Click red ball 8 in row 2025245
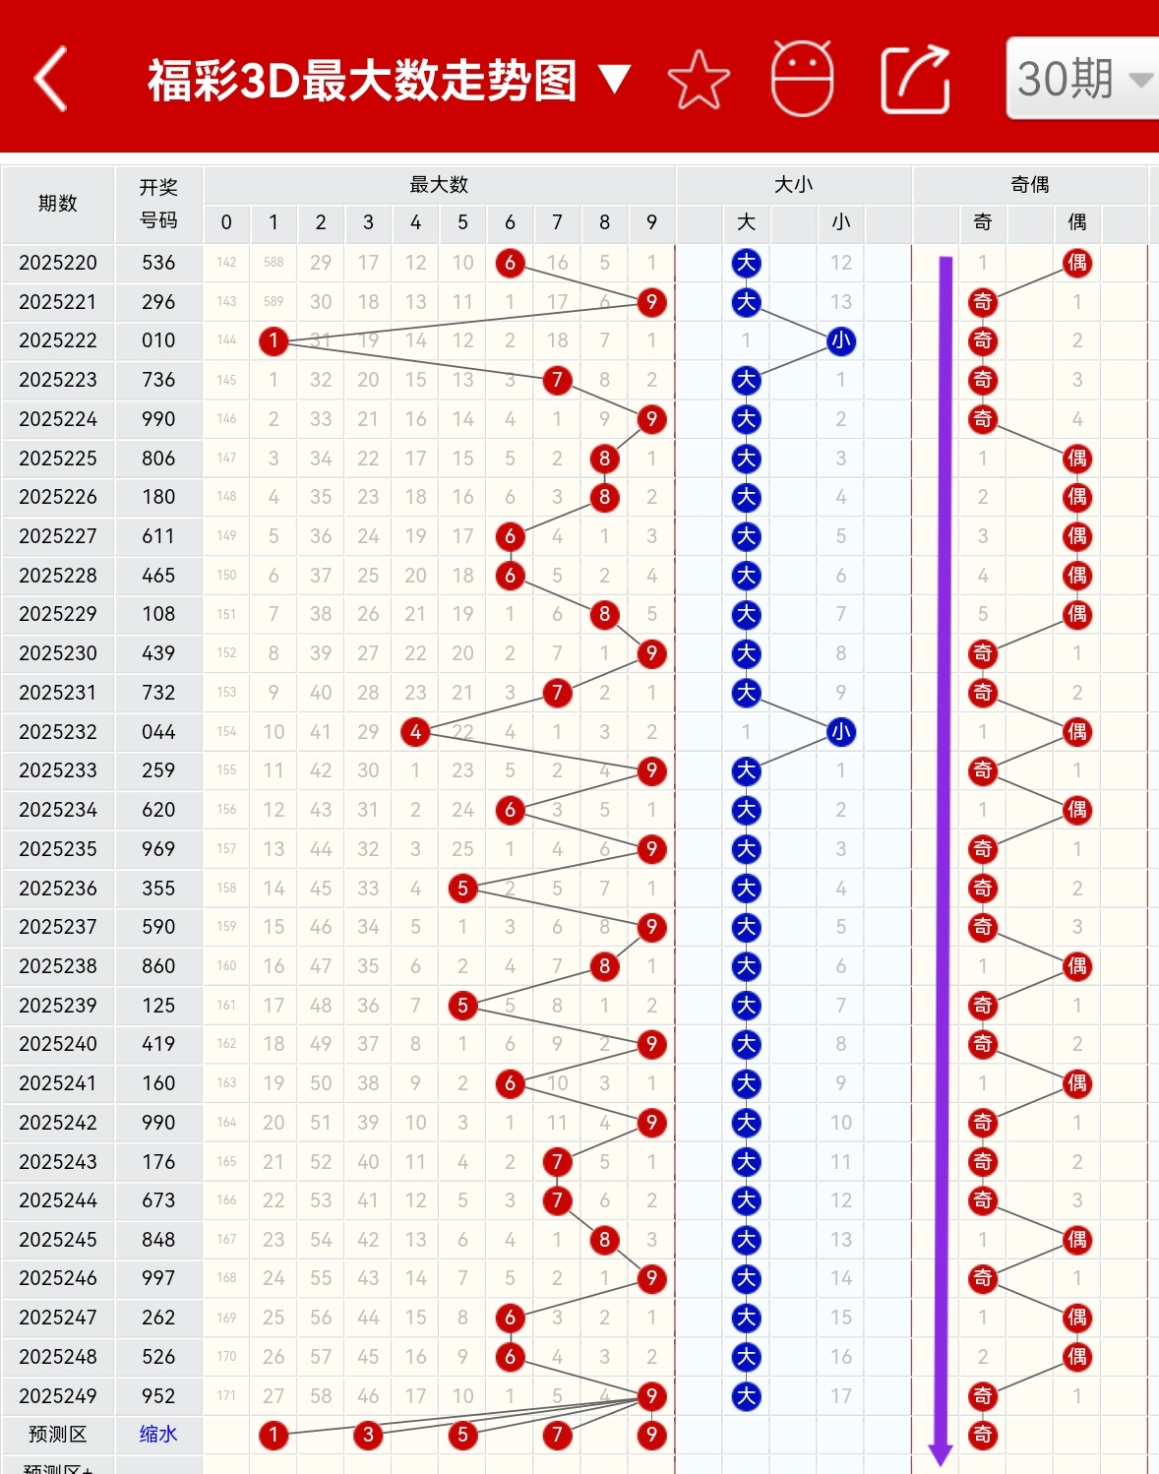1159x1474 pixels. point(604,1240)
